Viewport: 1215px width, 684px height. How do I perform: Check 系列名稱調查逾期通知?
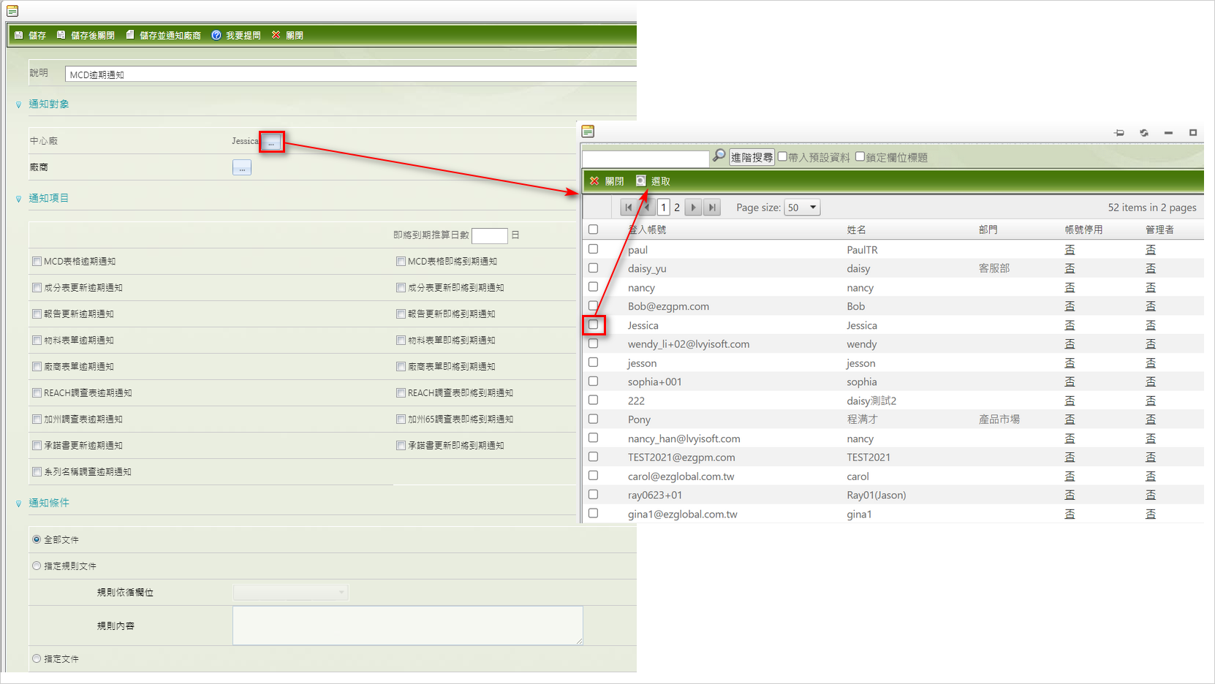pos(37,471)
